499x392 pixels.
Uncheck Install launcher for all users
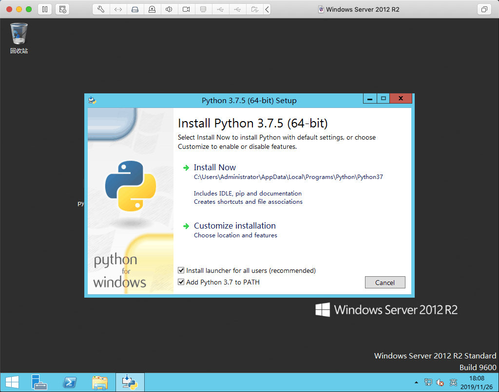tap(181, 270)
